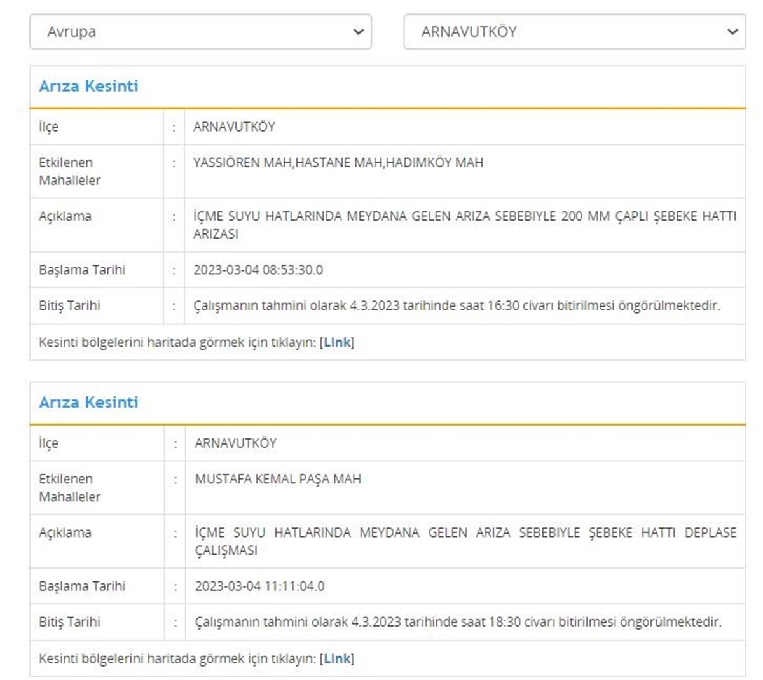Open the map Link for the Yassıören outage
763x680 pixels.
[x=337, y=342]
